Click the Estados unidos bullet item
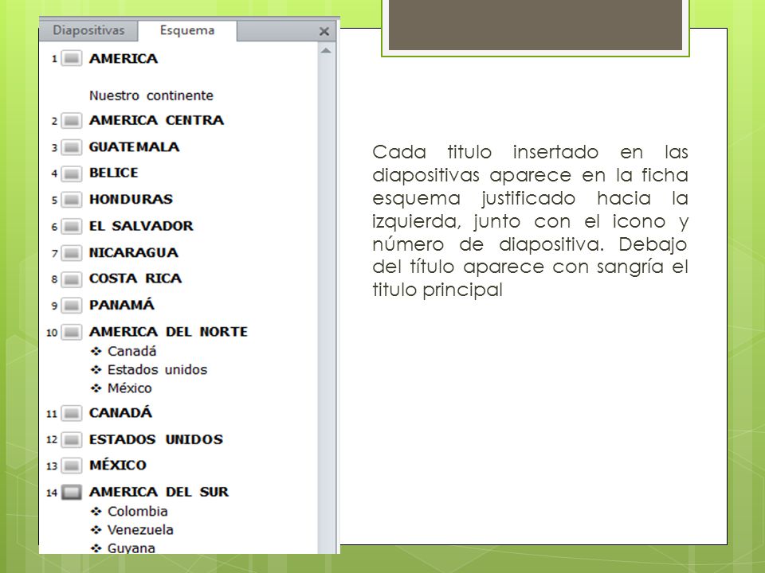This screenshot has width=765, height=573. click(x=157, y=369)
